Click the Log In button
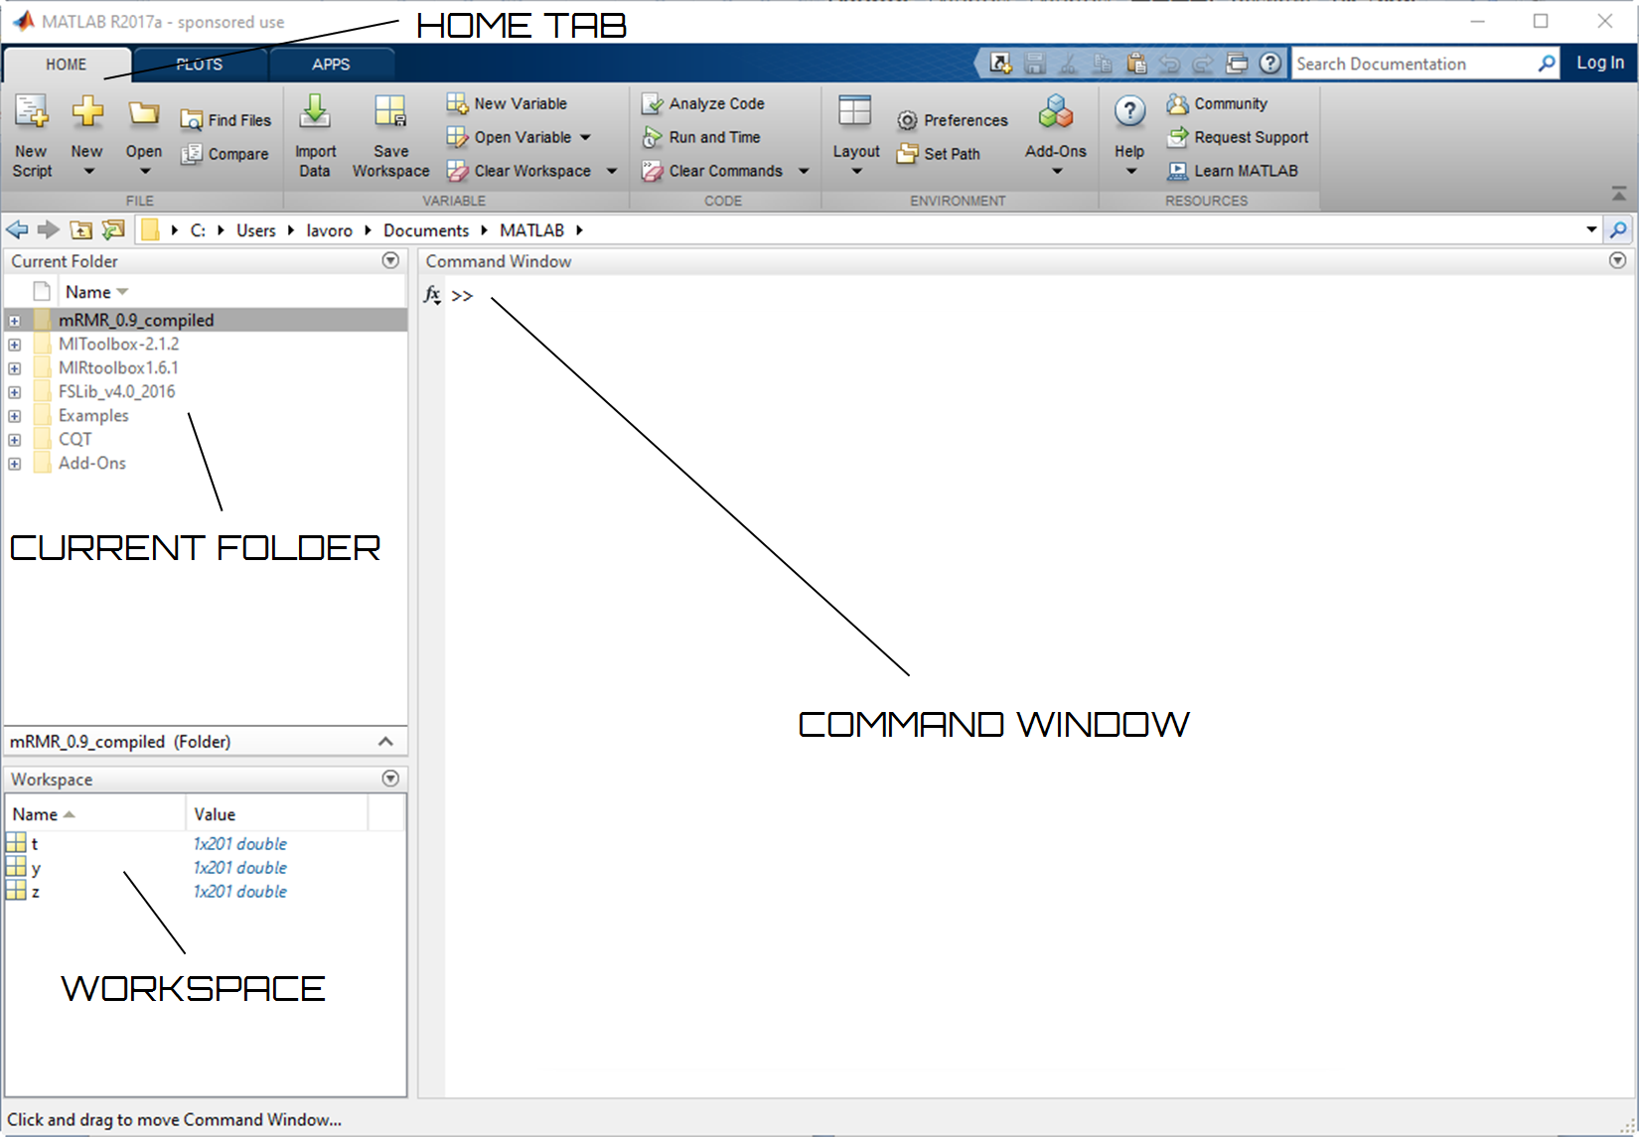 coord(1600,63)
